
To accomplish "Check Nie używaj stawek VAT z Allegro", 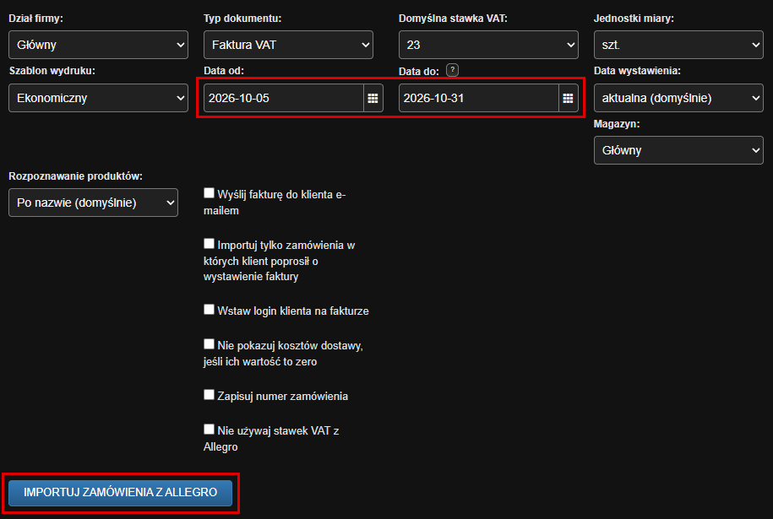I will point(209,430).
